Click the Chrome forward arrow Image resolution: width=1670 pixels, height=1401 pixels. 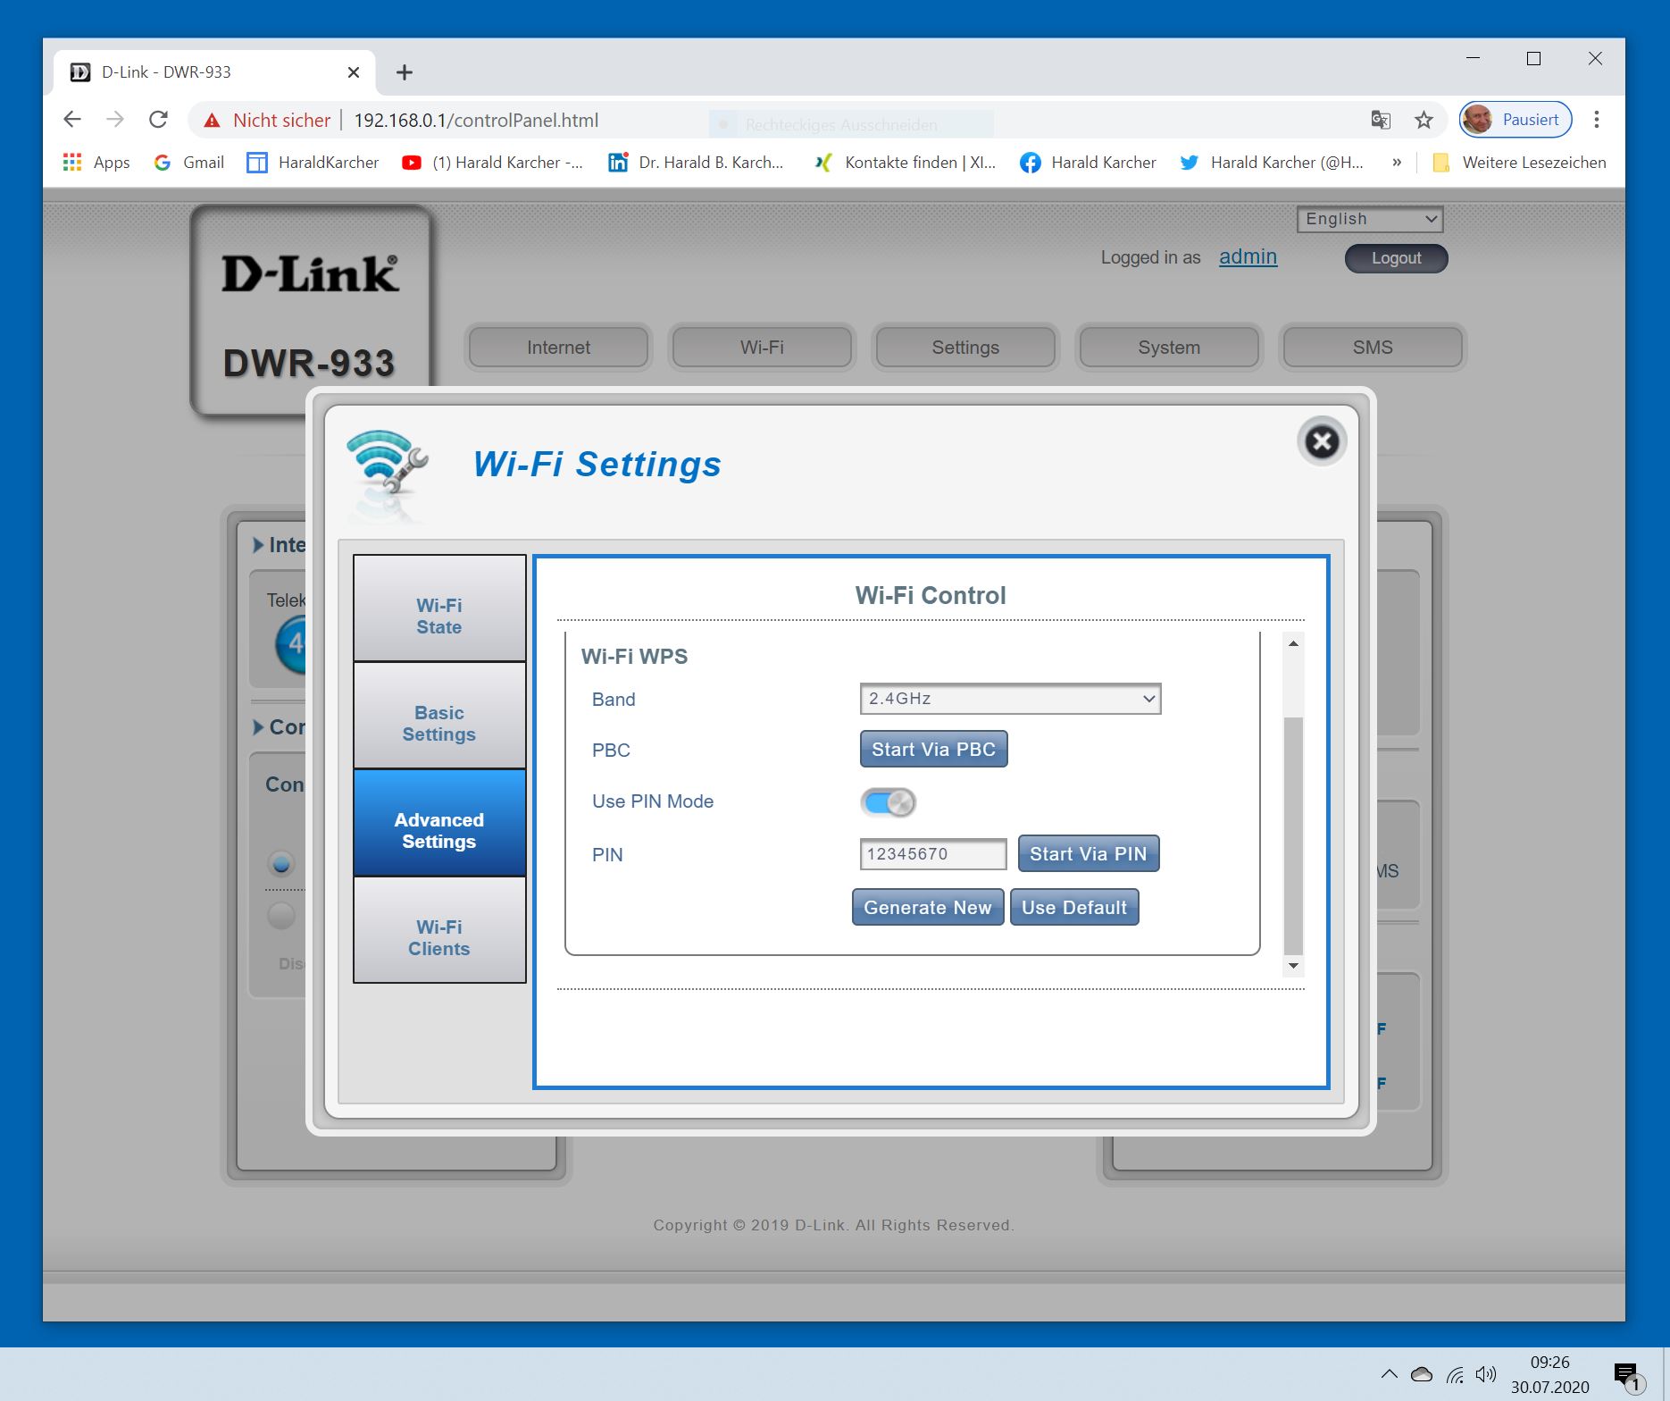coord(115,120)
